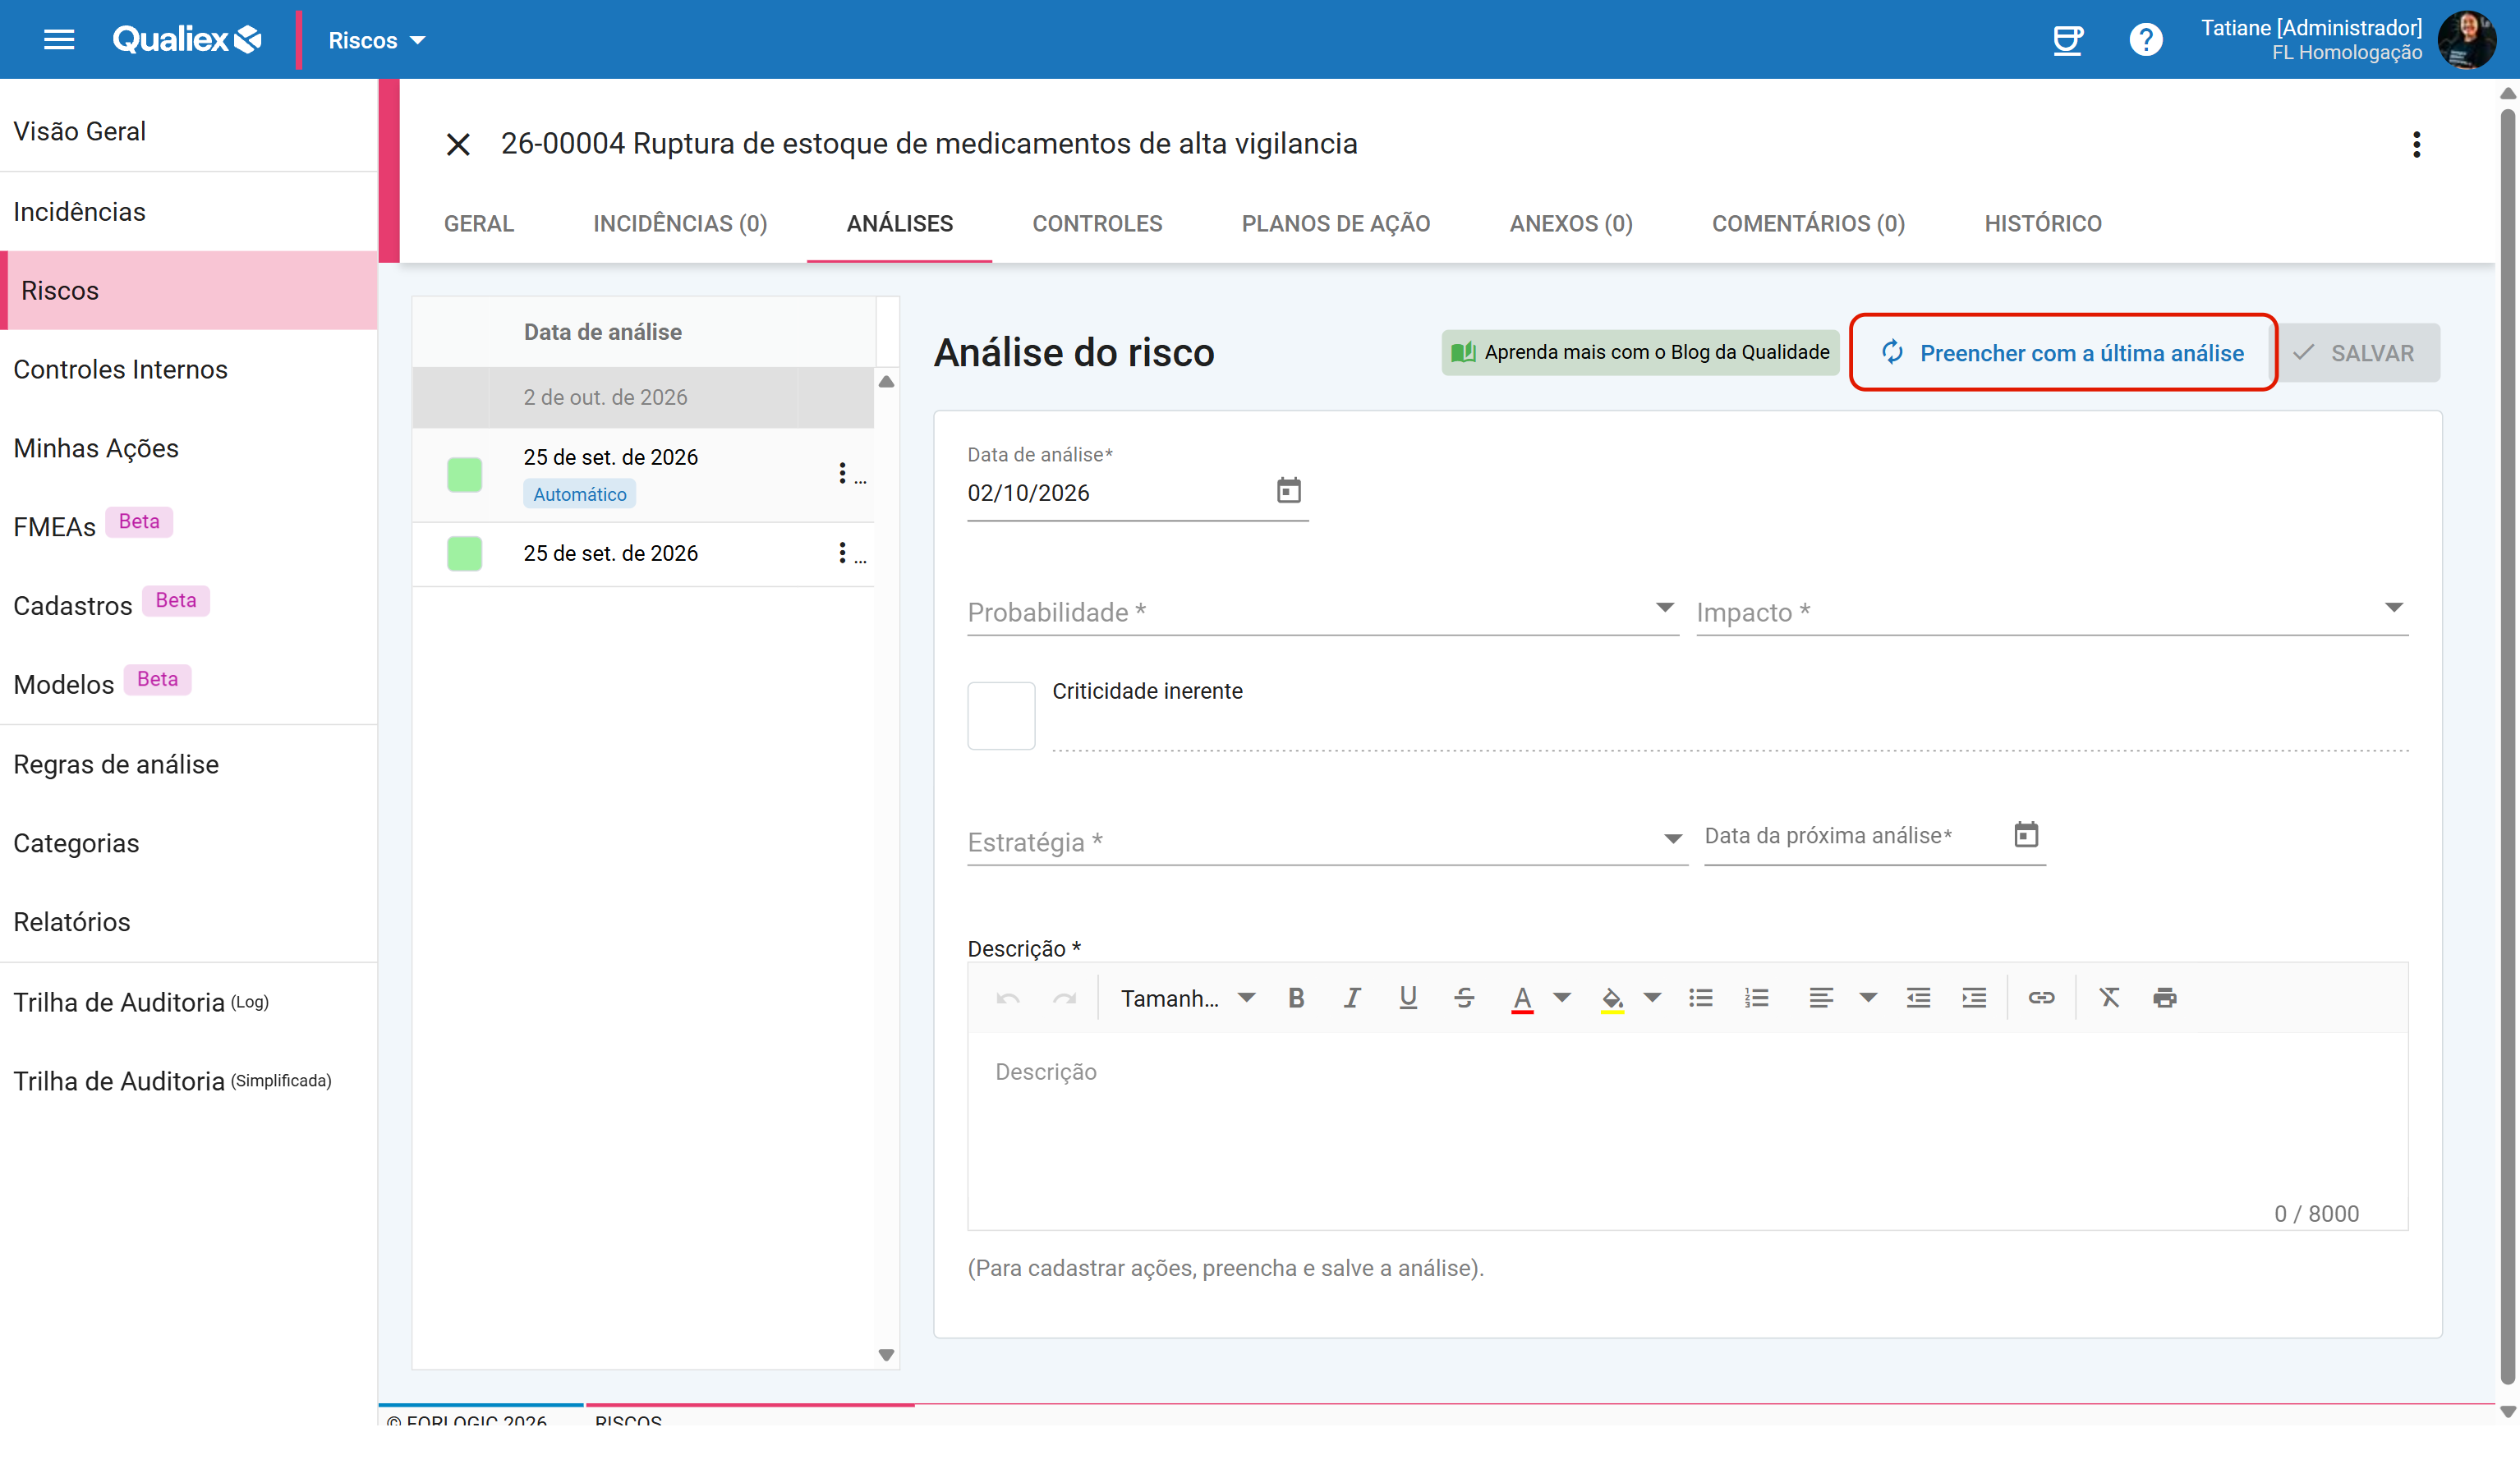
Task: Switch to the CONTROLES tab
Action: (1097, 224)
